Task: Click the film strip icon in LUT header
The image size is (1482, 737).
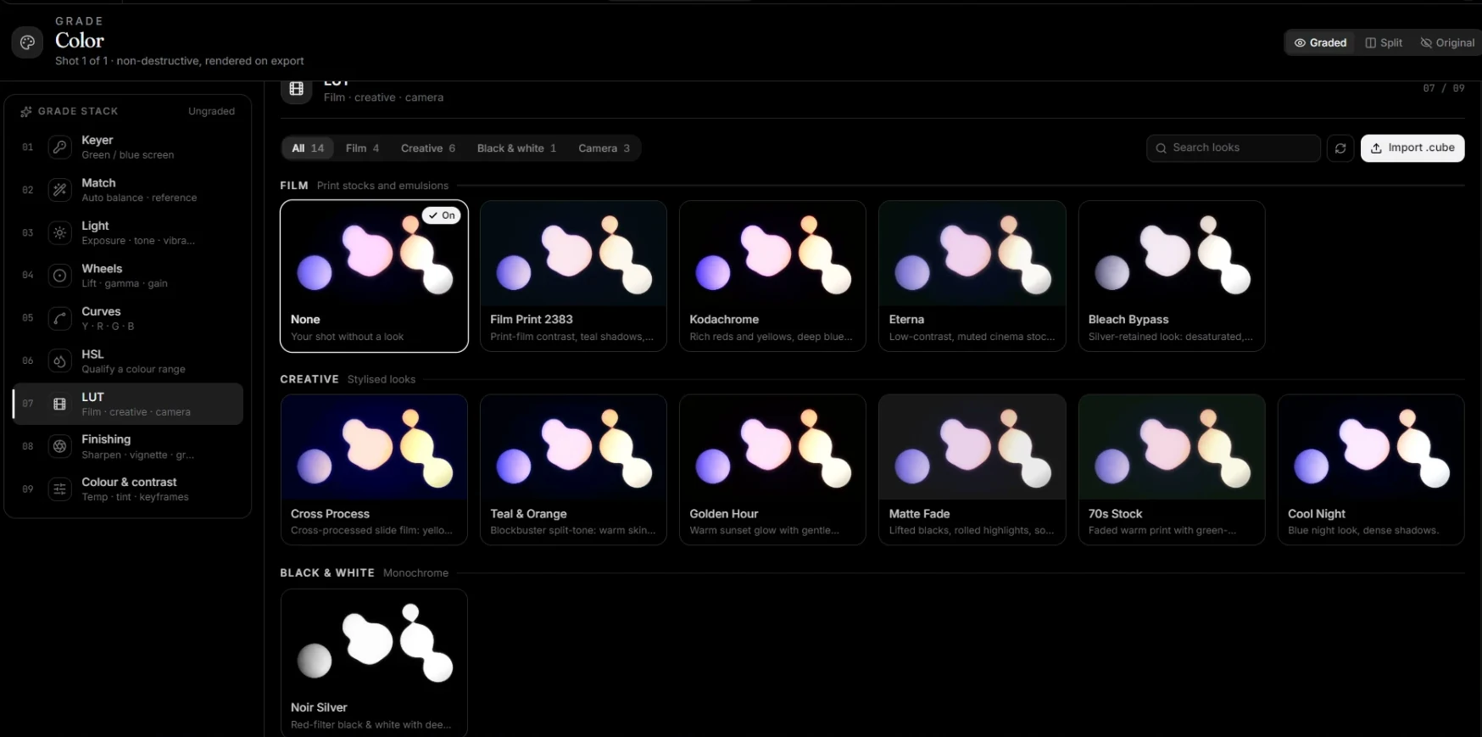Action: click(296, 88)
